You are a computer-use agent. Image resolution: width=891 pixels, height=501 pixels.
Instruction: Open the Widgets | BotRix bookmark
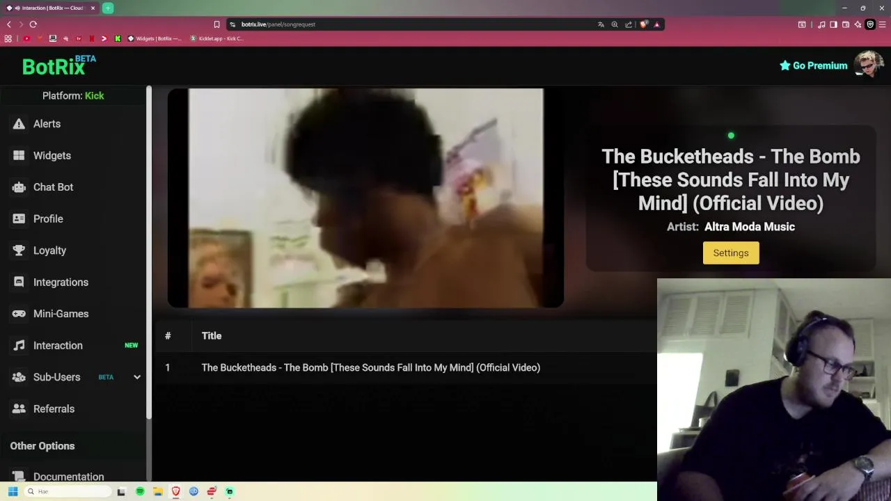(x=155, y=38)
